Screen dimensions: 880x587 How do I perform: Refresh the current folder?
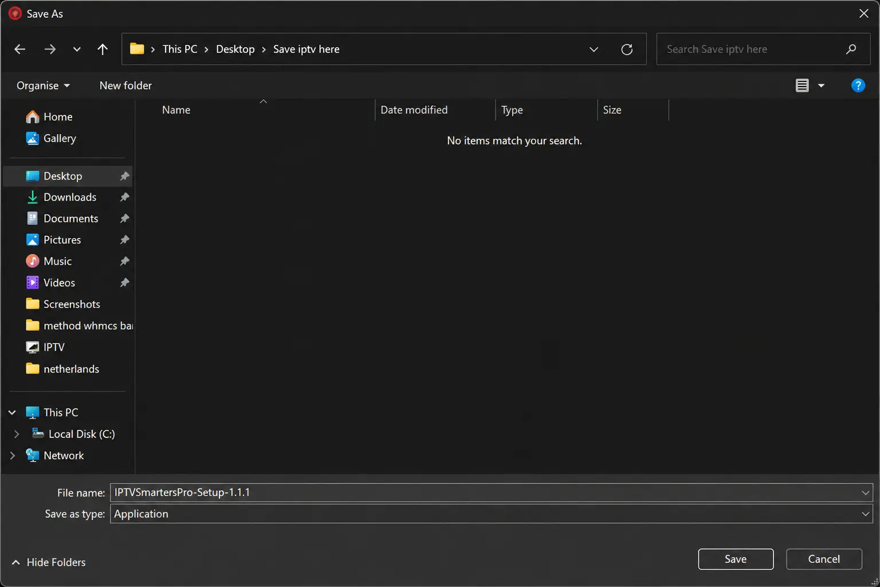(x=627, y=49)
